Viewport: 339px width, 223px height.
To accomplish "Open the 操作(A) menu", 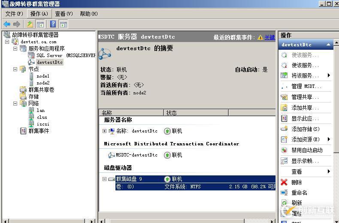I will click(x=39, y=14).
